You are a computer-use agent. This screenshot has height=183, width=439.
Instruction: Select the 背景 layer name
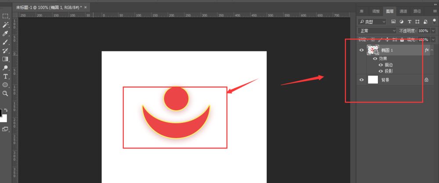coord(385,80)
